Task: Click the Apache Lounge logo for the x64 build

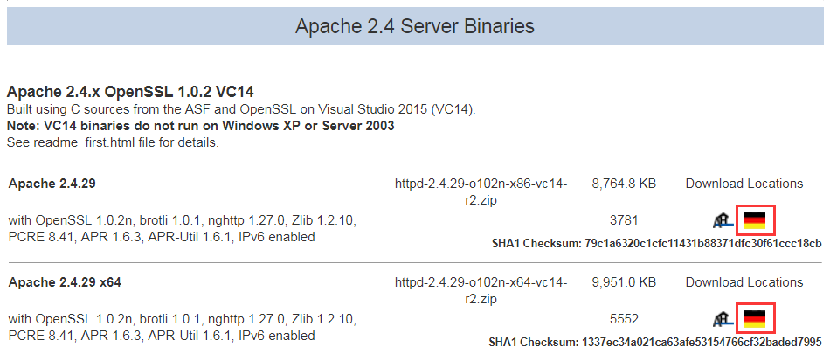Action: (x=723, y=320)
